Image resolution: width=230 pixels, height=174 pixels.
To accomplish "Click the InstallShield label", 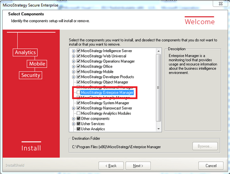I will pos(15,166).
